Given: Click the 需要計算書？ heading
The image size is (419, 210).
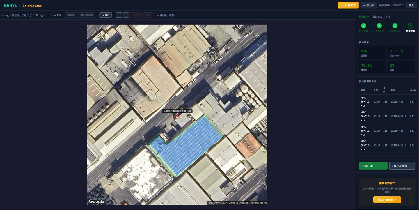Looking at the screenshot, I should [x=387, y=183].
